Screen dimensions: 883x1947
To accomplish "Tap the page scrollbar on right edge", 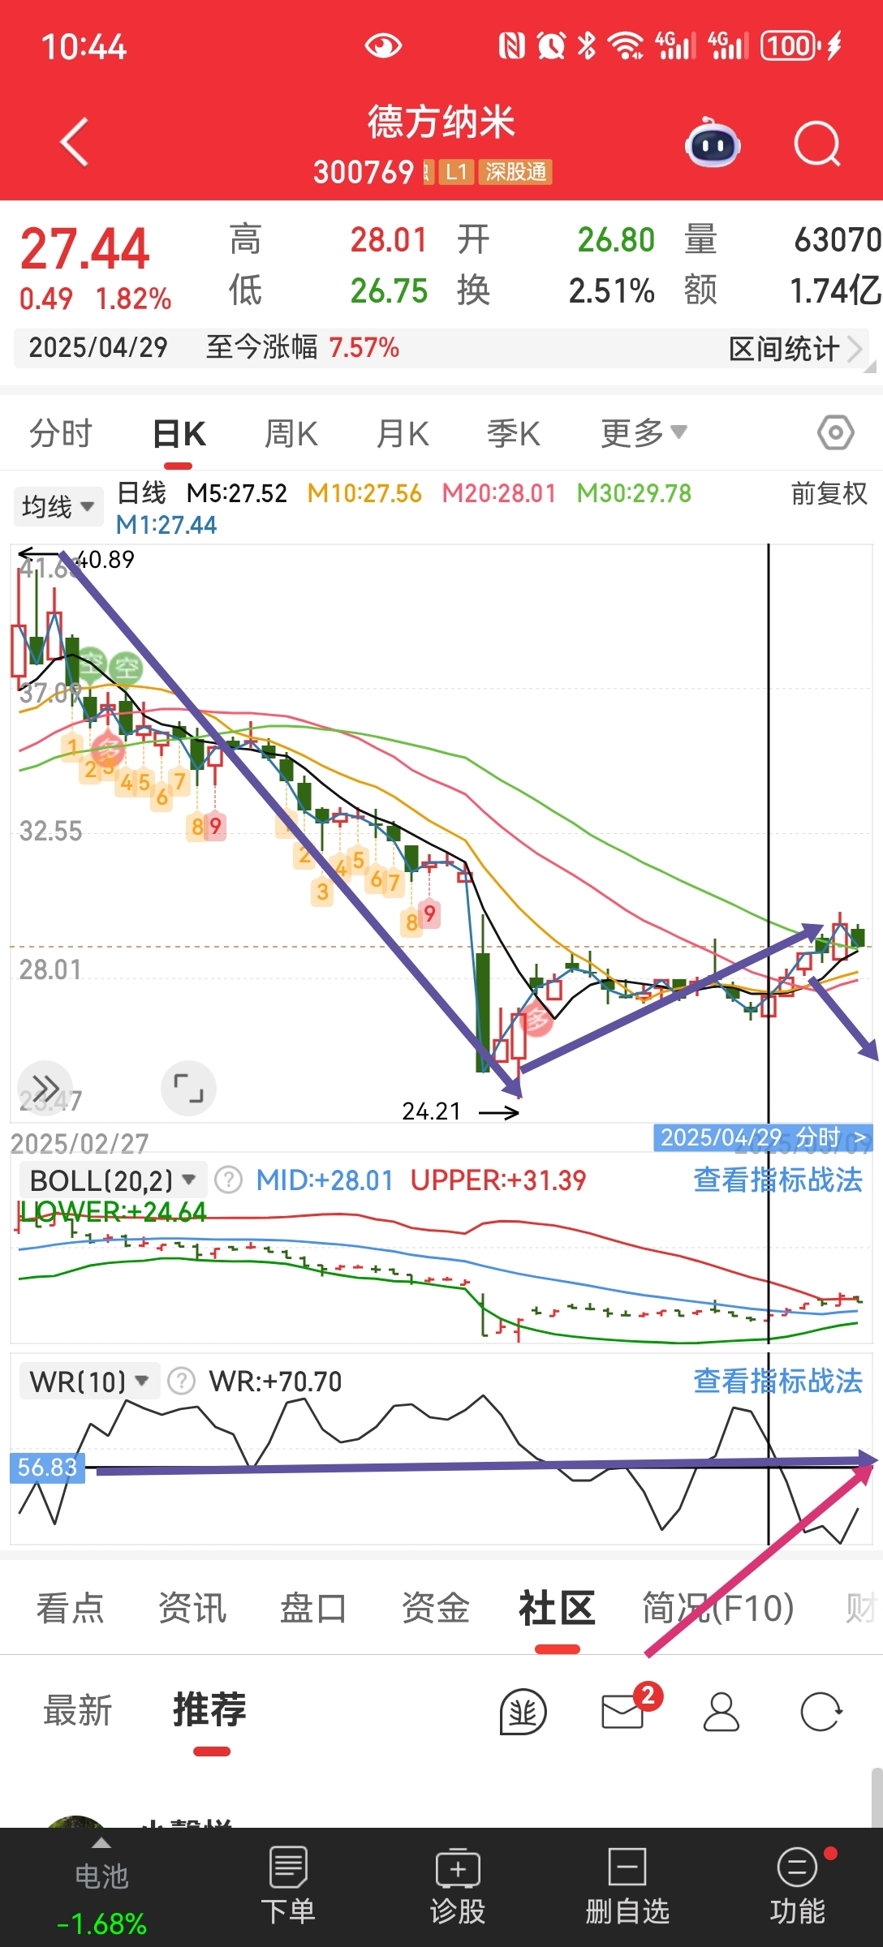I will pos(877,1797).
